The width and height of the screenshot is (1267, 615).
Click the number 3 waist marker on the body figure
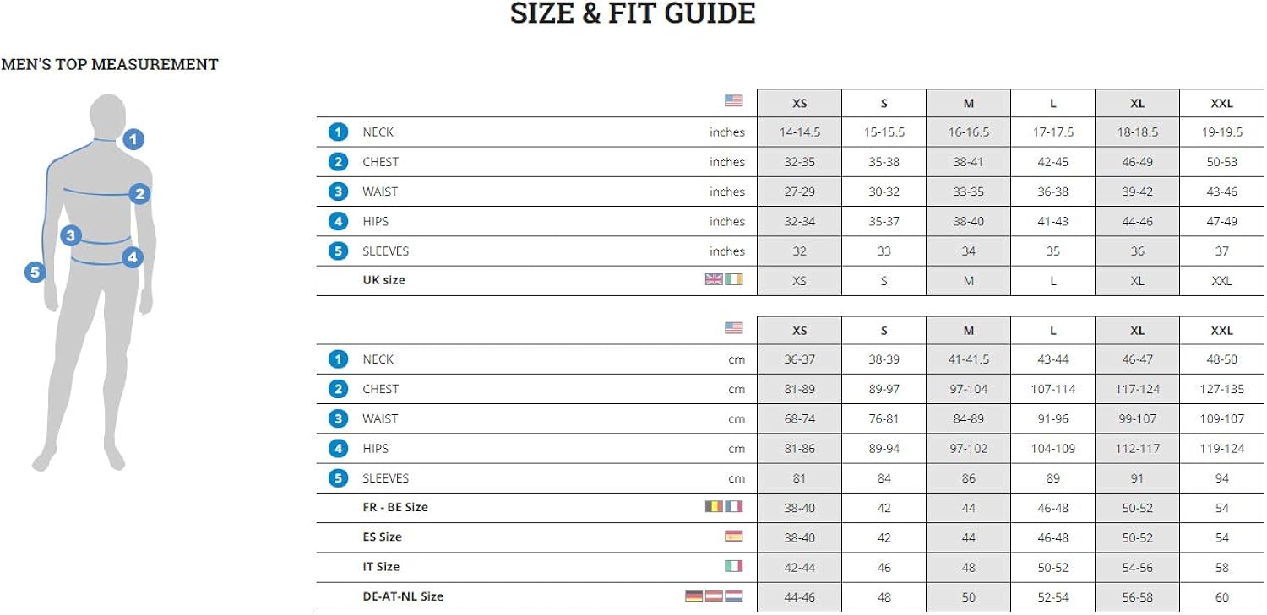[70, 235]
